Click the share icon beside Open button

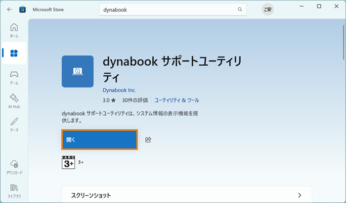click(148, 140)
